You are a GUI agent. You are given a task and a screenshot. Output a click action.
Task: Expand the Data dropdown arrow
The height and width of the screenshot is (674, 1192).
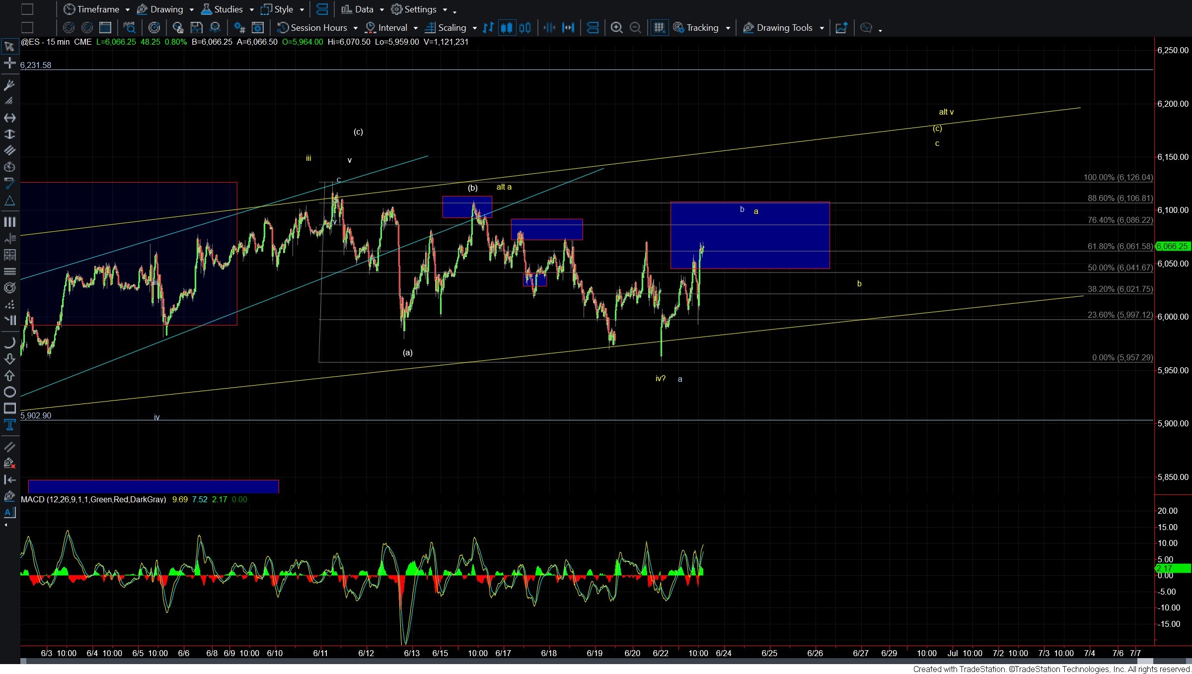pos(381,10)
